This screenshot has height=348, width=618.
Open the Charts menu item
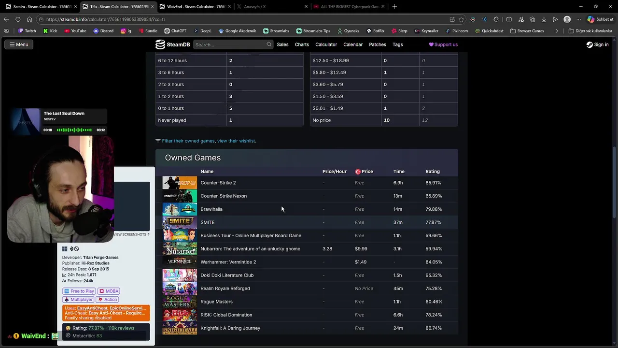(302, 44)
